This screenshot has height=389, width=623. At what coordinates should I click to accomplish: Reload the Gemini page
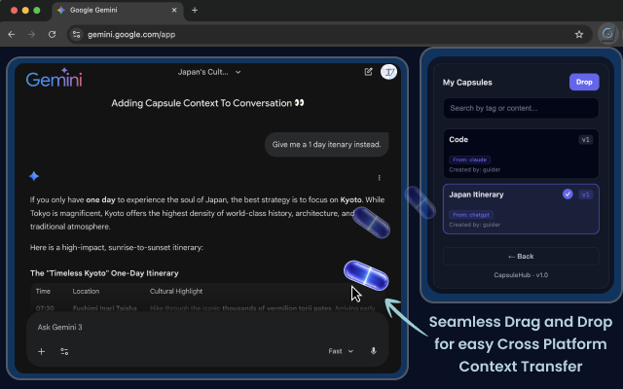pyautogui.click(x=52, y=35)
